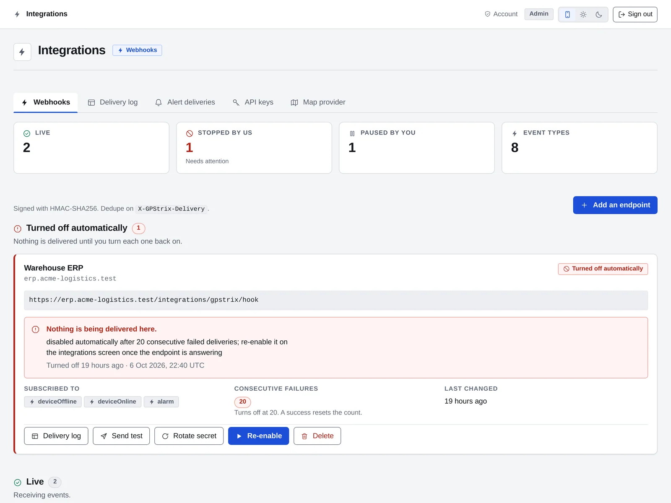Click Rotate secret button
The image size is (671, 503).
(189, 436)
